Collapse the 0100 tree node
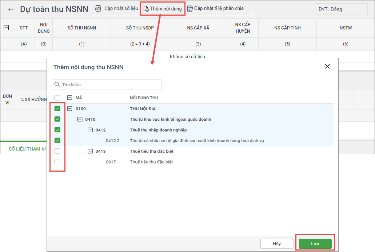The height and width of the screenshot is (252, 375). tap(69, 109)
